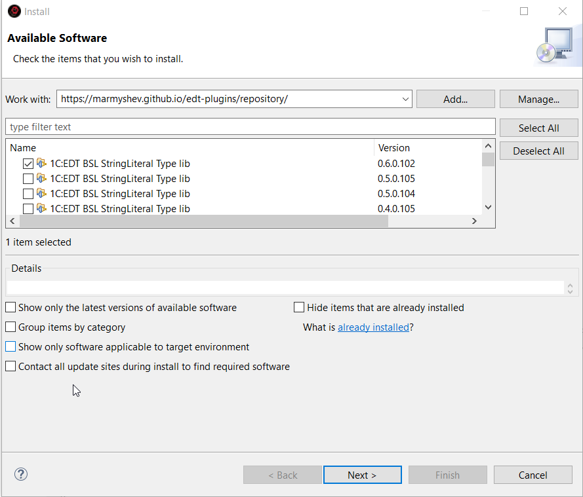This screenshot has width=583, height=497.
Task: Open the Work with repository dropdown arrow
Action: 405,99
